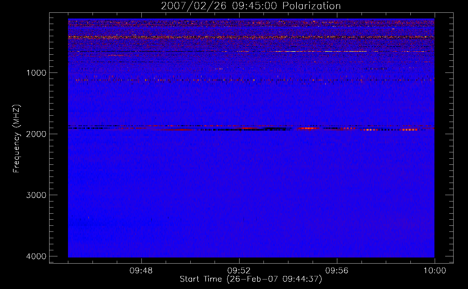Image resolution: width=468 pixels, height=289 pixels.
Task: Click the 10:00 time tick label
Action: point(435,271)
